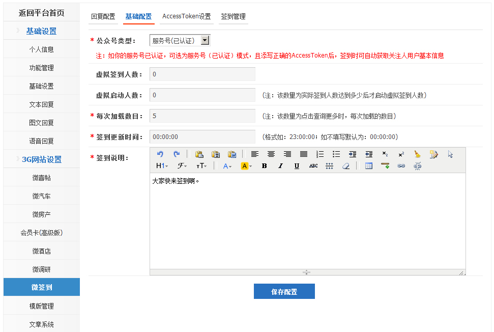
Task: Click the eraser remove-format icon
Action: pyautogui.click(x=346, y=166)
